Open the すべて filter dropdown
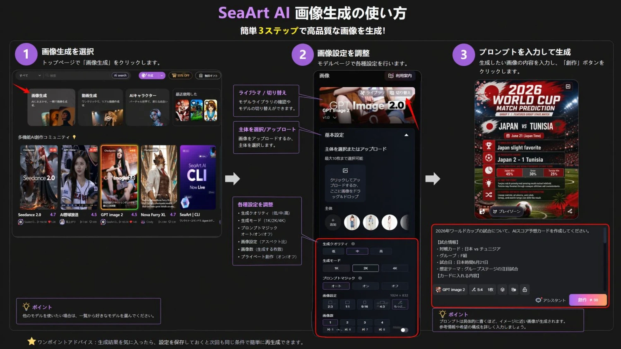The height and width of the screenshot is (349, 621). click(x=30, y=76)
